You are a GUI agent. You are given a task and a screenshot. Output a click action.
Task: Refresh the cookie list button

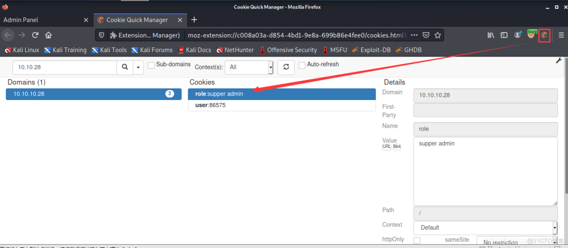pos(286,67)
